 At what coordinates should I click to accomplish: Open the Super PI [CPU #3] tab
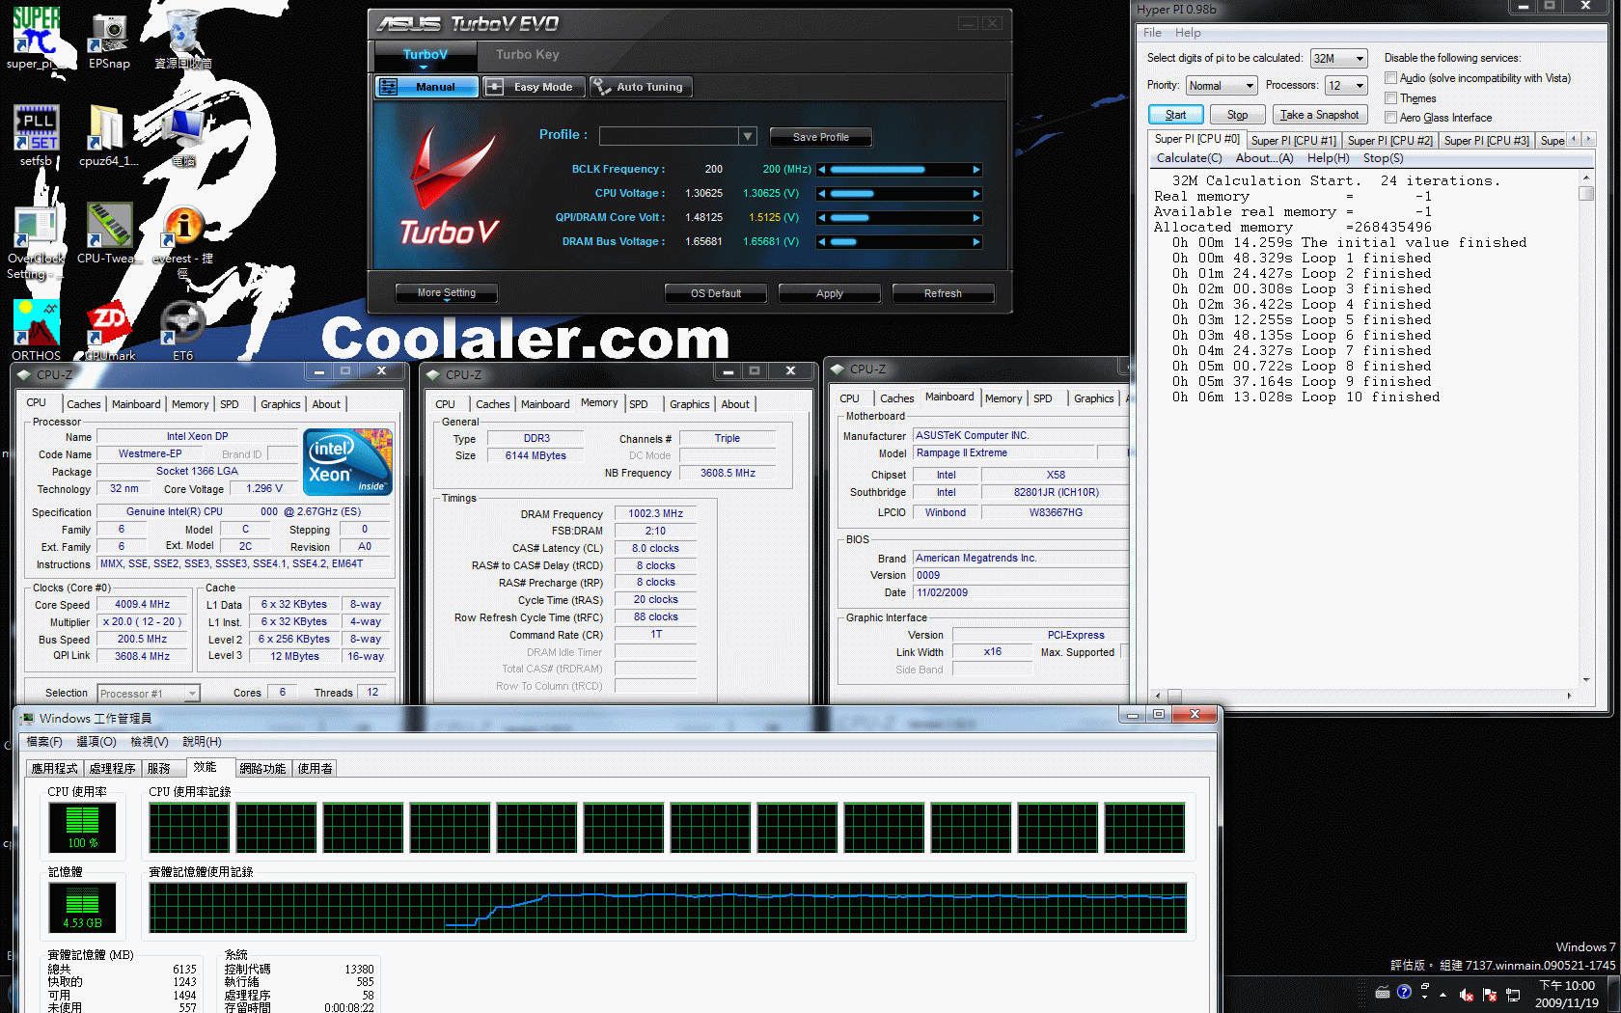pos(1486,140)
